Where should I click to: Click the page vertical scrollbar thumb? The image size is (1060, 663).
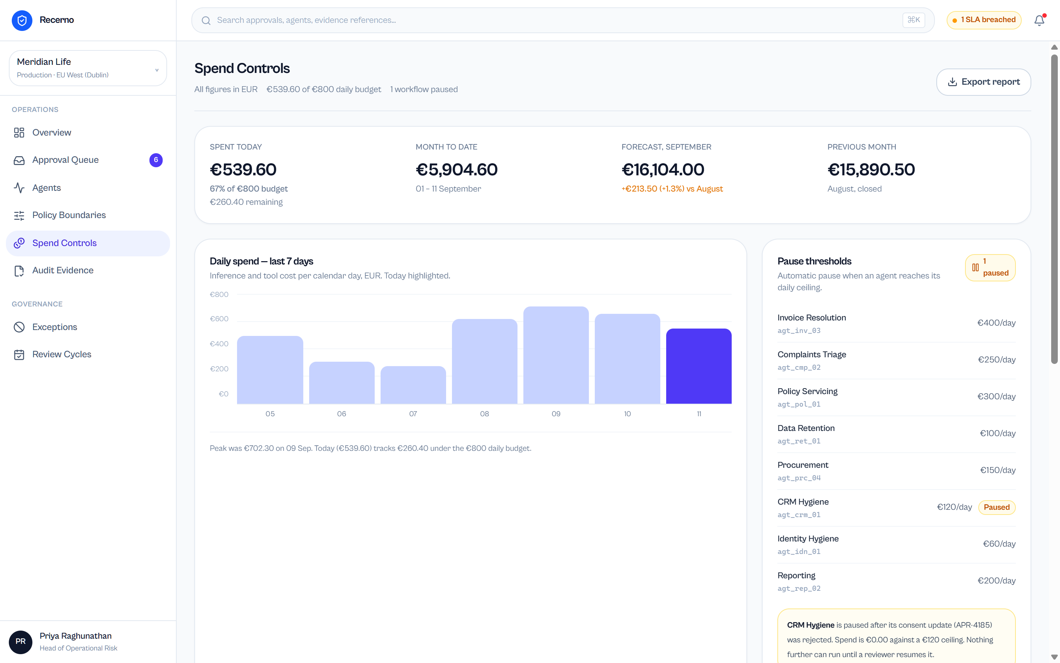tap(1054, 209)
